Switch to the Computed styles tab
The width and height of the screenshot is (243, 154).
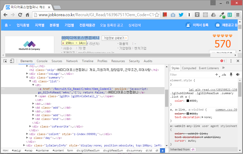(x=189, y=68)
